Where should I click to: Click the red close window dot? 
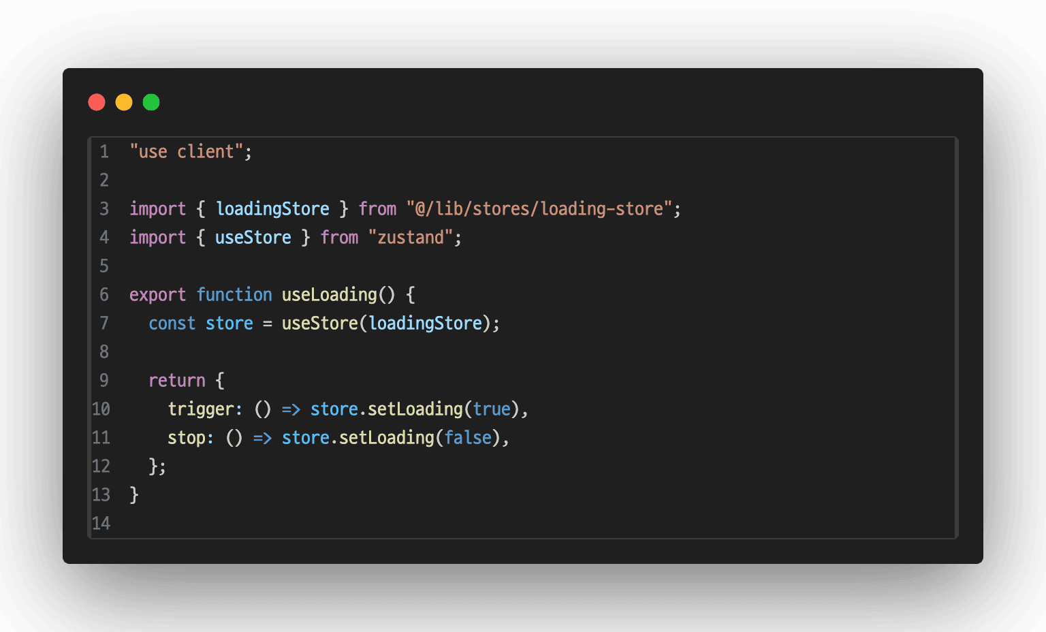tap(97, 102)
